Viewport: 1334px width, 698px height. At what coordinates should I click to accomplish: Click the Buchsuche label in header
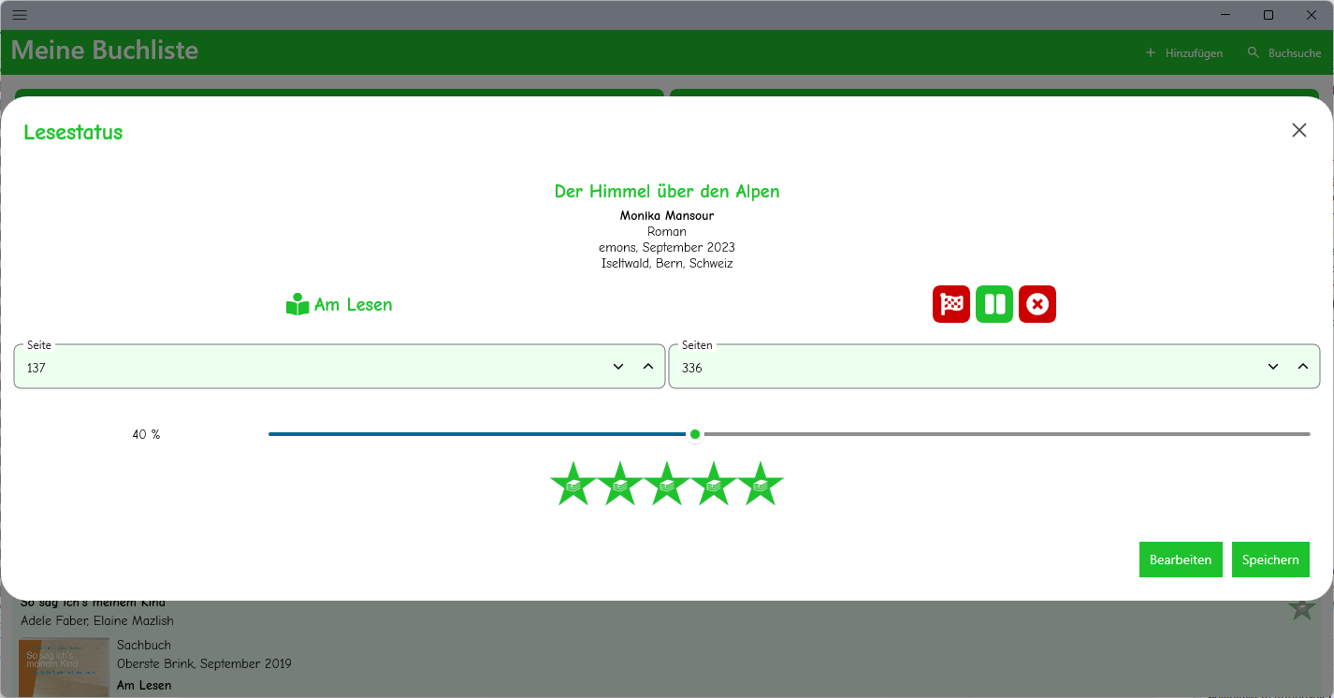coord(1295,53)
